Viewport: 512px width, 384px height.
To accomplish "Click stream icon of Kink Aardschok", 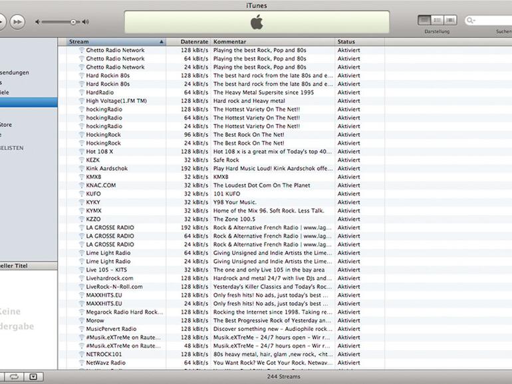I will click(82, 168).
